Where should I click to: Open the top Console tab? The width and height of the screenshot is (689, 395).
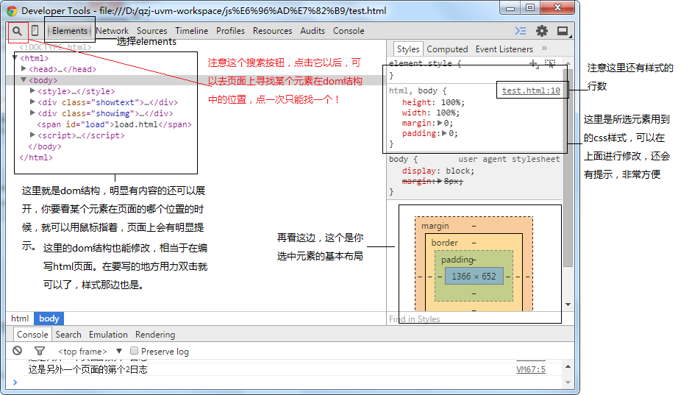[349, 31]
